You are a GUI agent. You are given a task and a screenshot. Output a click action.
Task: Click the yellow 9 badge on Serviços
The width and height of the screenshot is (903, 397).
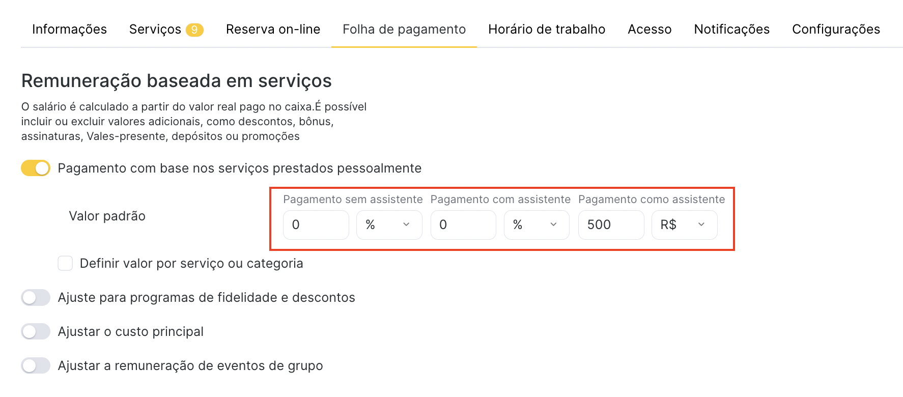click(x=194, y=30)
